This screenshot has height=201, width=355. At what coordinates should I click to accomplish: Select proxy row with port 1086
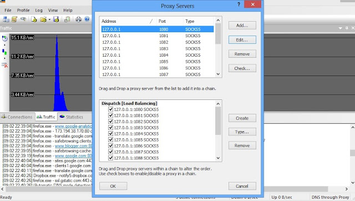[x=158, y=68]
